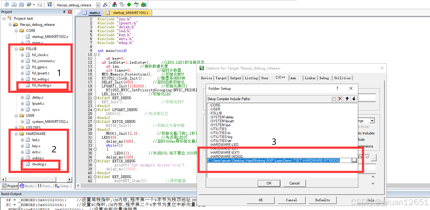Image resolution: width=430 pixels, height=210 pixels.
Task: Select system_MIMXRT1052.c in project tree
Action: (x=50, y=122)
